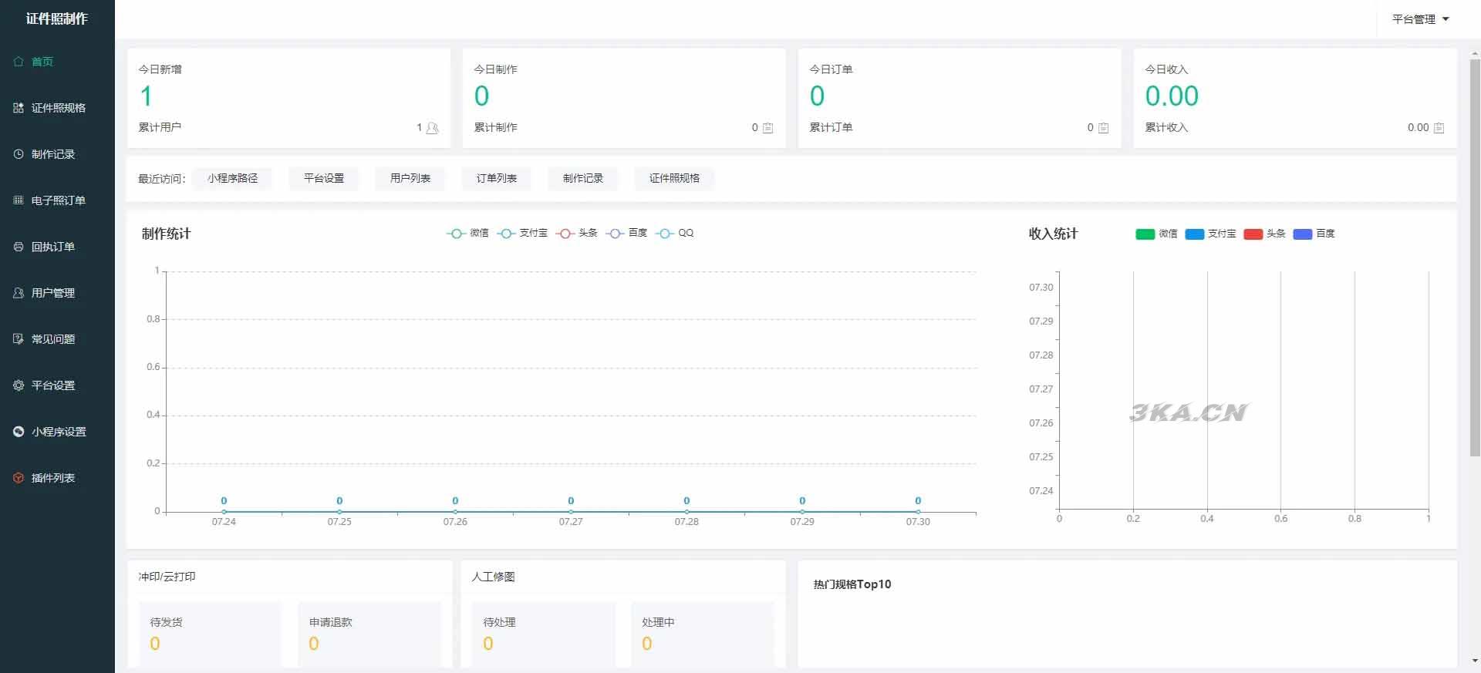Click the 电子照订单 sidebar icon
Screen dimensions: 1481x673
[x=19, y=200]
